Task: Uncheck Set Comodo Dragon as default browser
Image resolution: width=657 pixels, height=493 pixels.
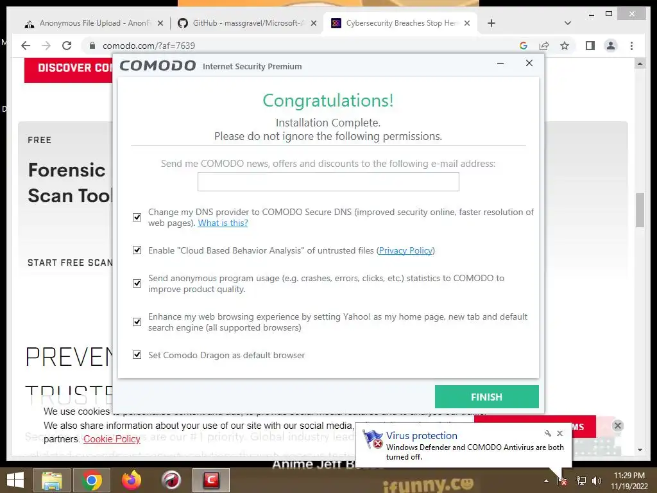Action: (x=137, y=355)
